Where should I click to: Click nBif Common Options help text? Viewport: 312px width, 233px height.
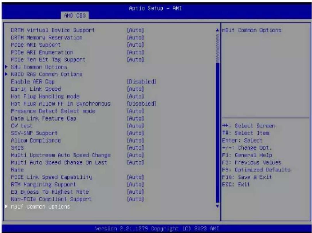tap(251, 30)
